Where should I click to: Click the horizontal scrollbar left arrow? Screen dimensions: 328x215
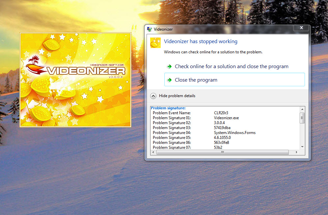[x=153, y=152]
